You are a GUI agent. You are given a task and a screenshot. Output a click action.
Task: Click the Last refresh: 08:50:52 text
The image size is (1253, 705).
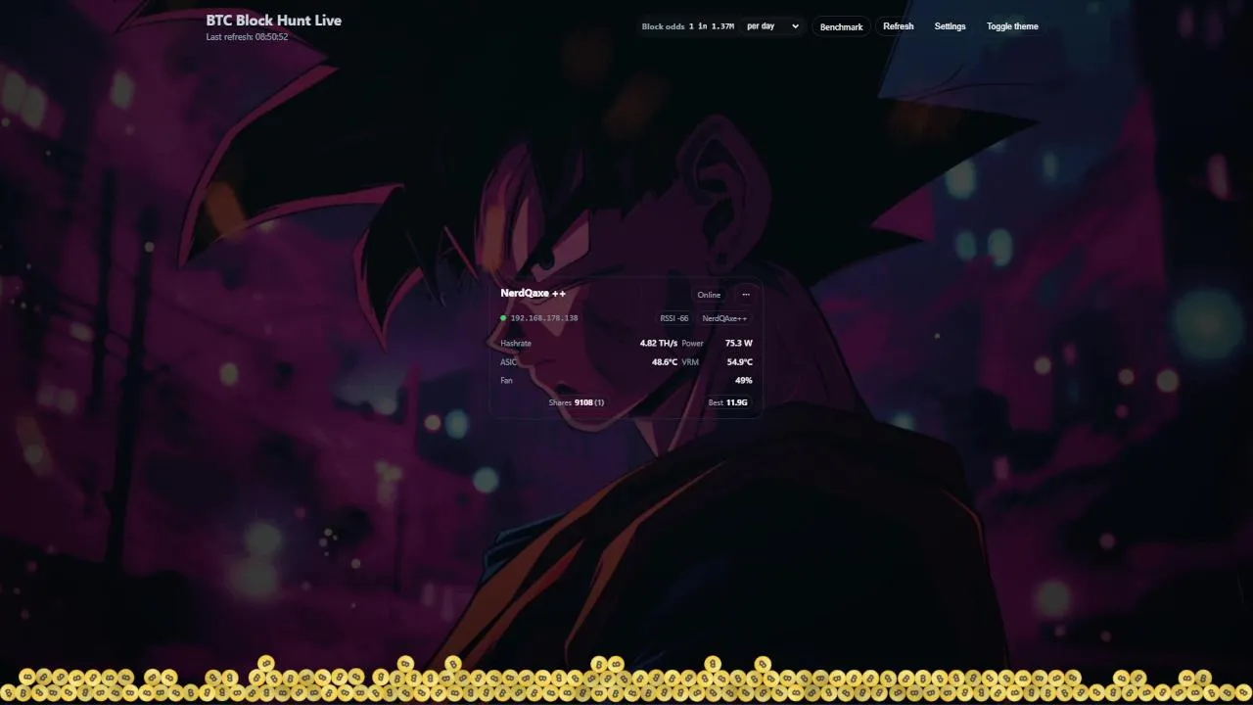click(x=247, y=37)
